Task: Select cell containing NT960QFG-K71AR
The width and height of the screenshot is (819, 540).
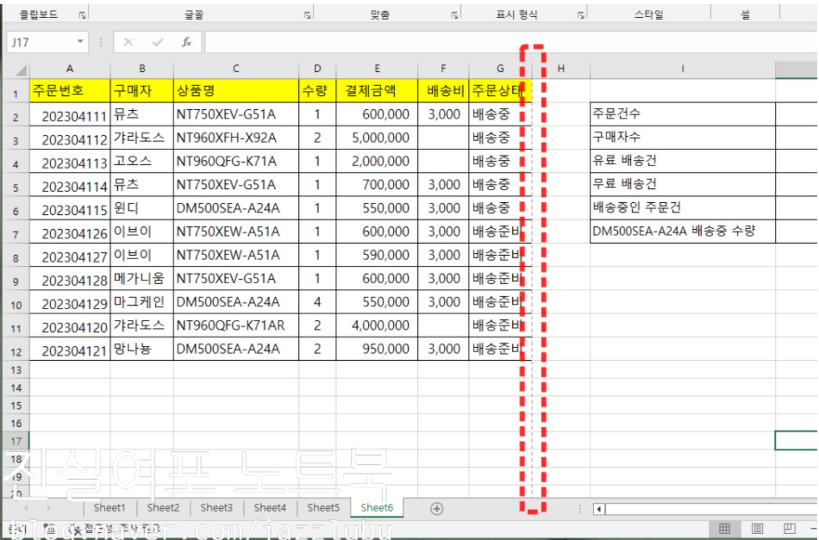Action: (x=236, y=326)
